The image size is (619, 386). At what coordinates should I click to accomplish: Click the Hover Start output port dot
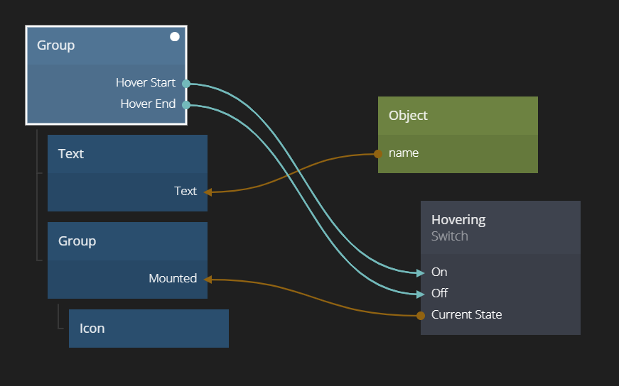[186, 83]
